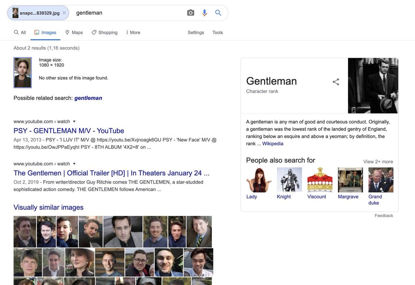The height and width of the screenshot is (285, 415).
Task: Open The Gentlemen Official Trailer result
Action: point(111,173)
